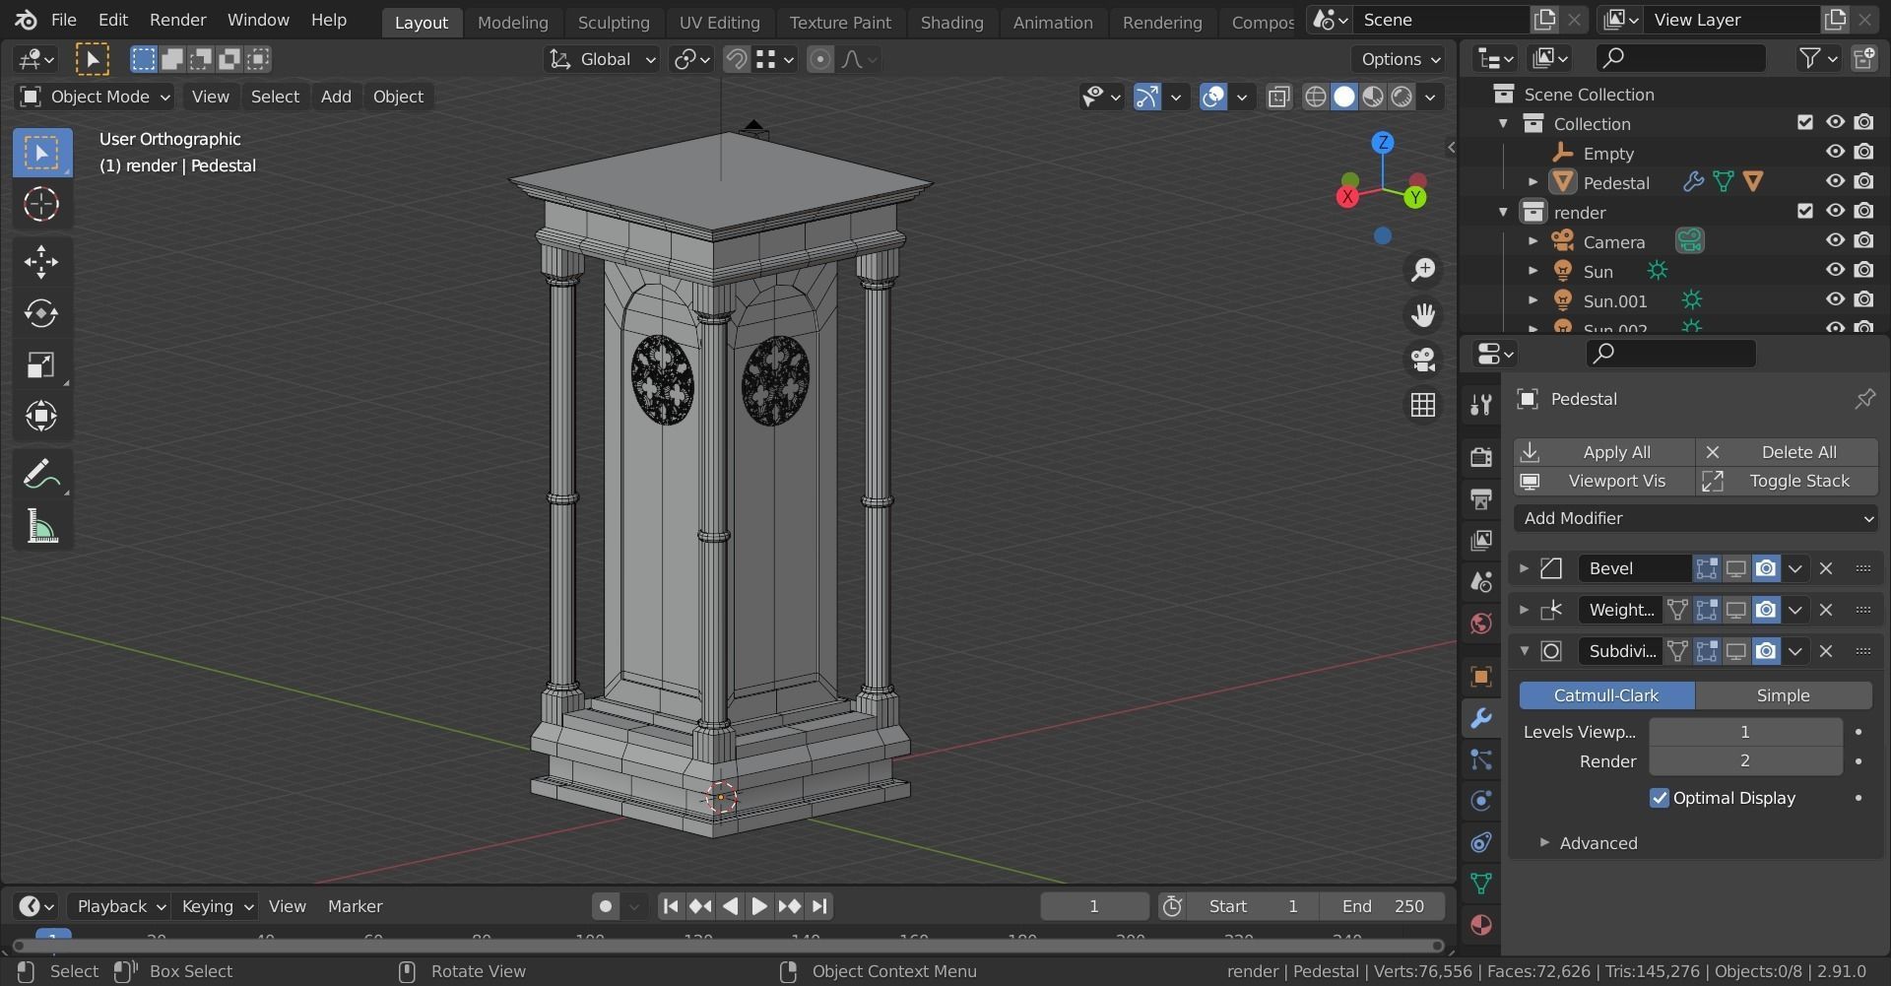Click the viewport zoom magnifier icon
1891x986 pixels.
[1422, 270]
